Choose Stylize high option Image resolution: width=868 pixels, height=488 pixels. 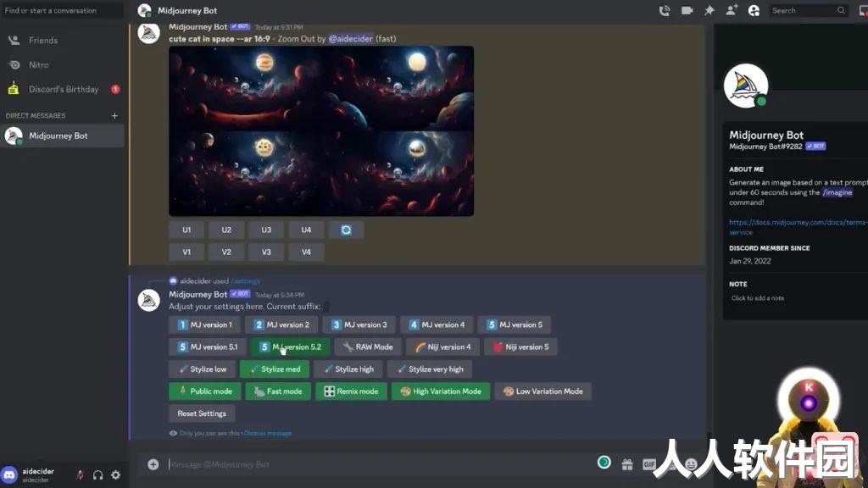tap(348, 369)
